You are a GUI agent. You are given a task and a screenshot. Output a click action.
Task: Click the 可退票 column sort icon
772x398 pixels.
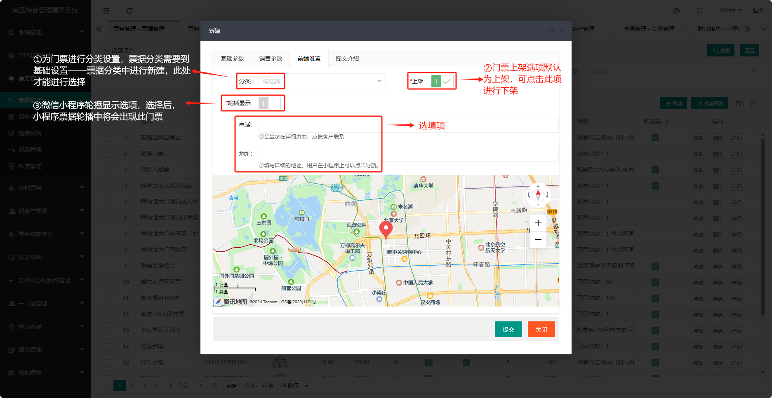[667, 122]
